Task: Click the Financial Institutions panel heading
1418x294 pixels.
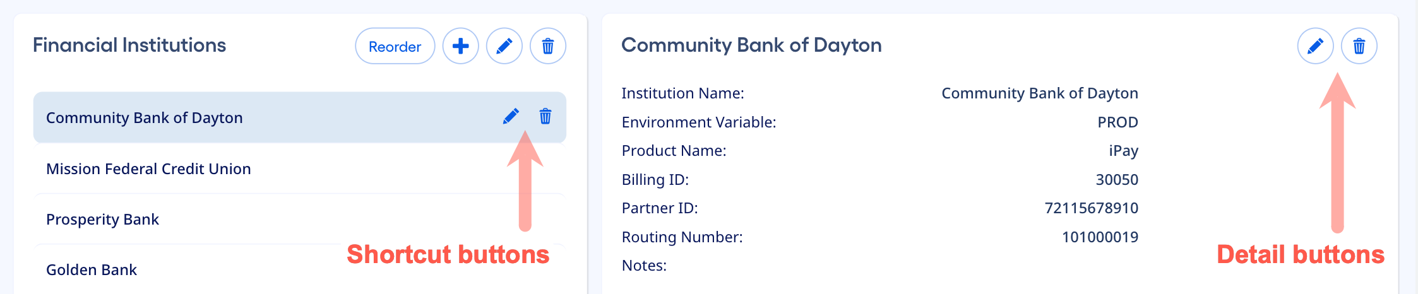Action: coord(129,45)
